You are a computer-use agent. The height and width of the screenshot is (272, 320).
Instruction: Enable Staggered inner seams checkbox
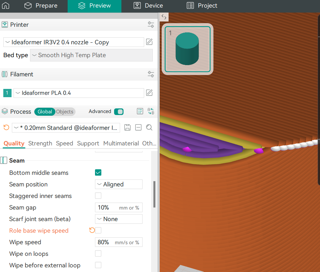[98, 196]
